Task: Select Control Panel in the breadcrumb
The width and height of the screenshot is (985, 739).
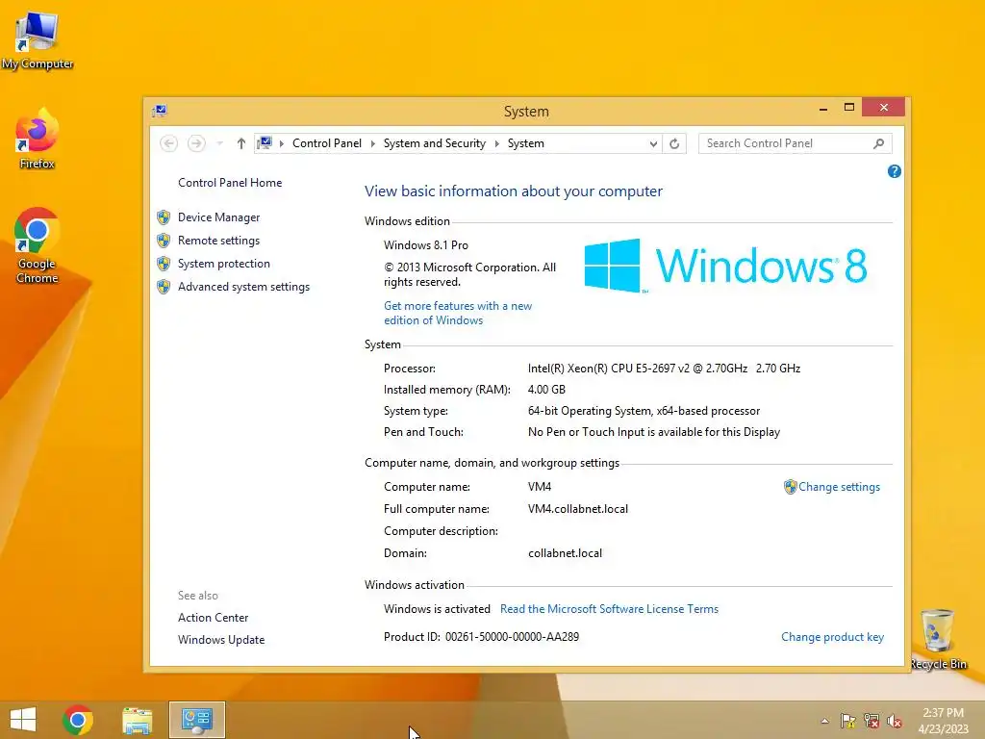Action: tap(327, 143)
